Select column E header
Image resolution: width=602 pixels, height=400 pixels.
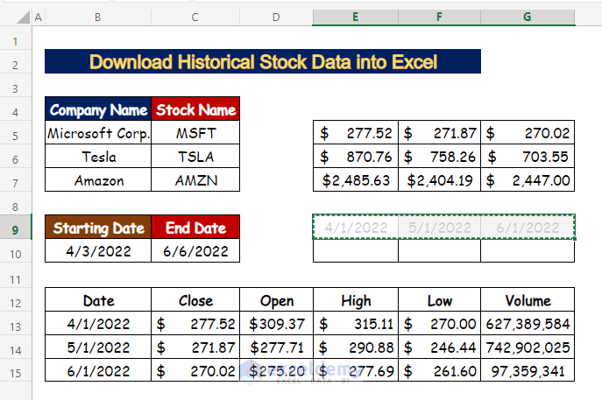(356, 18)
